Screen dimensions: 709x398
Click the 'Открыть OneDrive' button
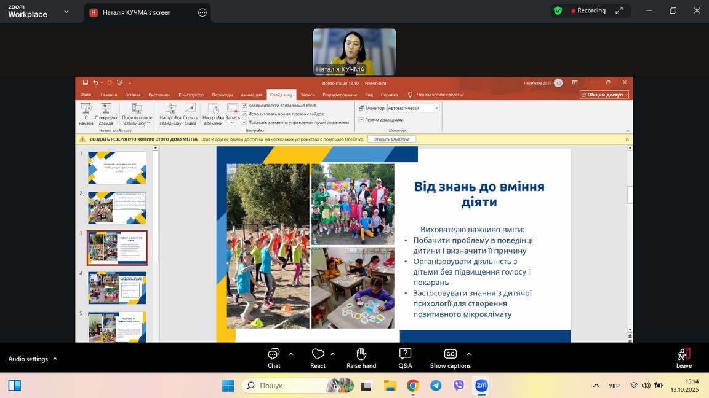[391, 139]
